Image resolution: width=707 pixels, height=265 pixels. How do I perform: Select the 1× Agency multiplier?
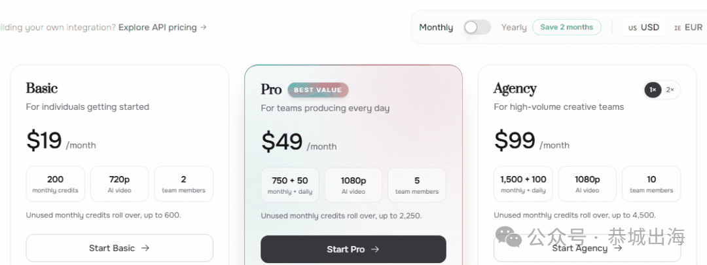coord(653,90)
